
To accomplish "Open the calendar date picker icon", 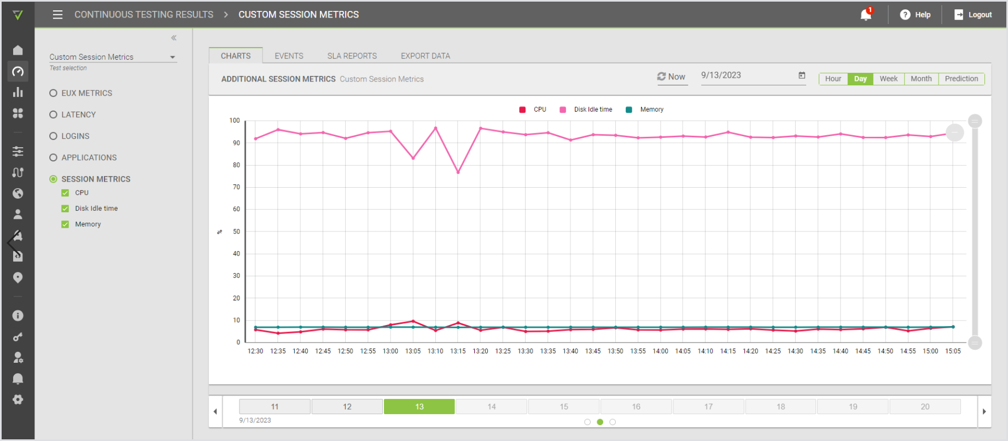I will click(802, 76).
